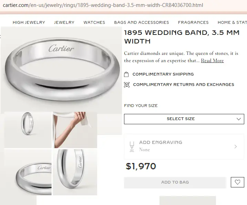Click the engraving tool icon
This screenshot has height=205, width=247.
click(x=131, y=146)
